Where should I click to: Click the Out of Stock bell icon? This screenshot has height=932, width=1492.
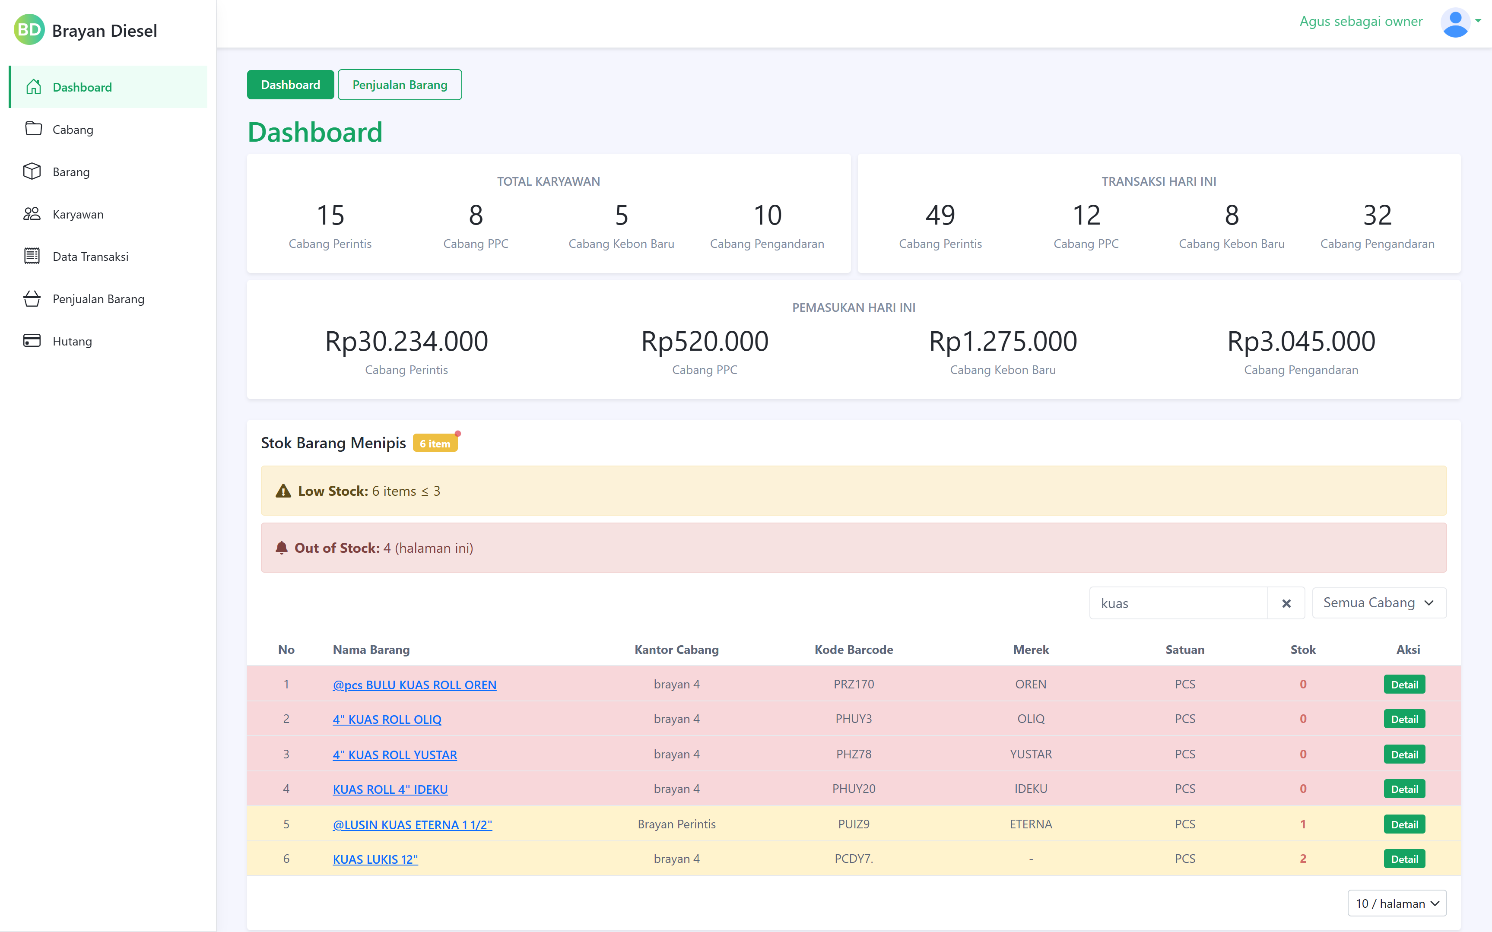click(282, 547)
